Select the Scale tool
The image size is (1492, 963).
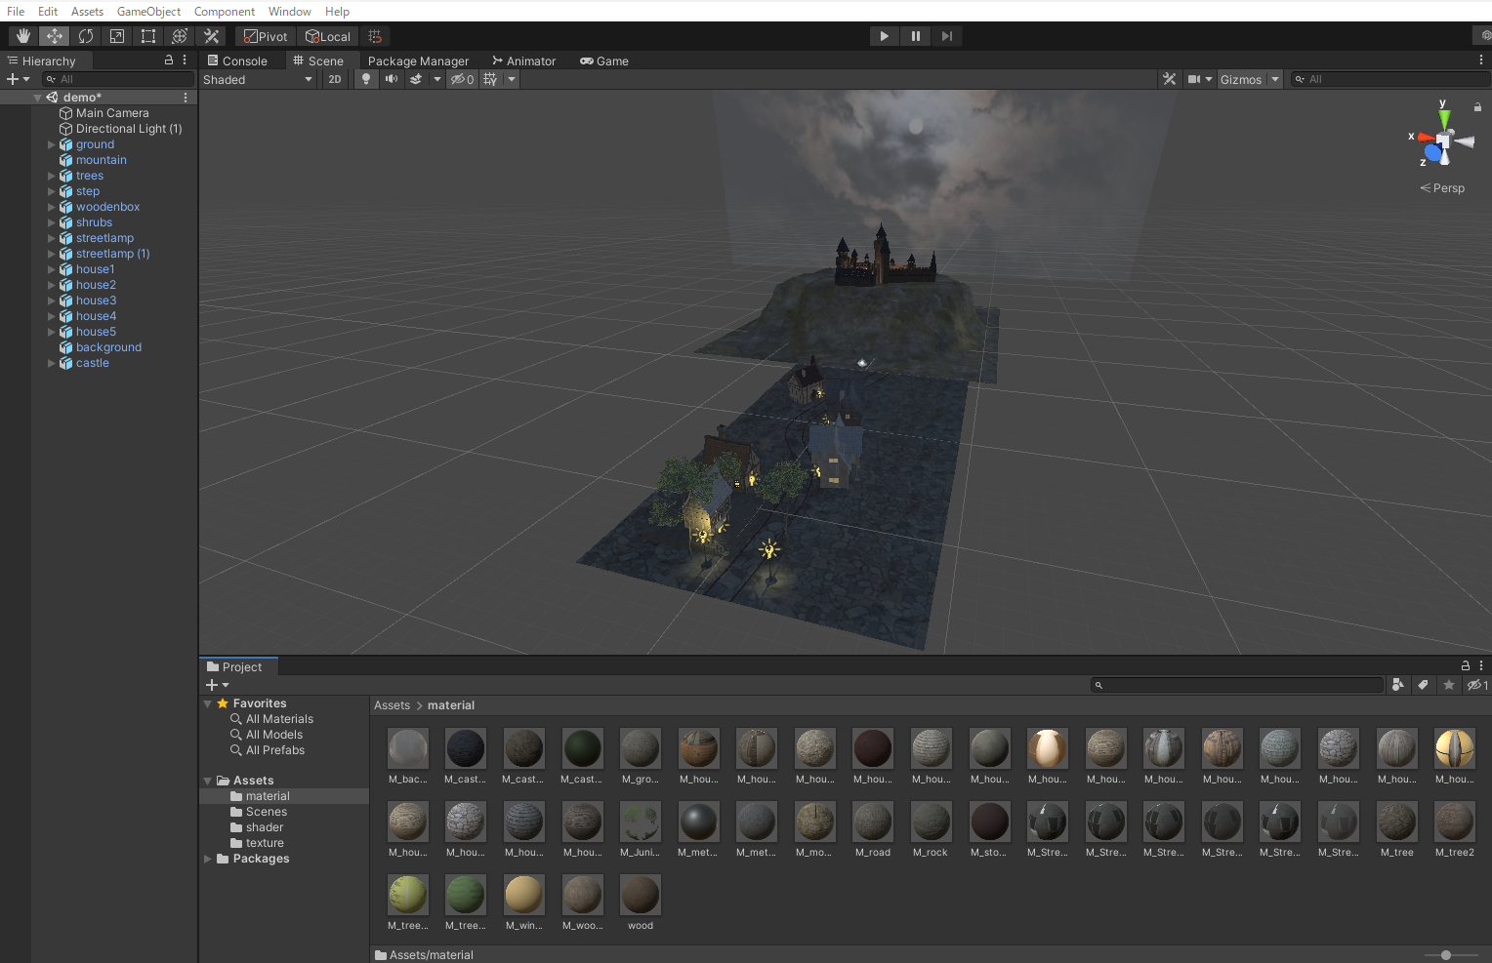pos(117,35)
